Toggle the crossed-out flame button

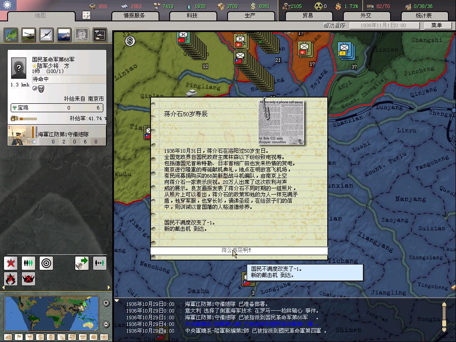click(11, 279)
